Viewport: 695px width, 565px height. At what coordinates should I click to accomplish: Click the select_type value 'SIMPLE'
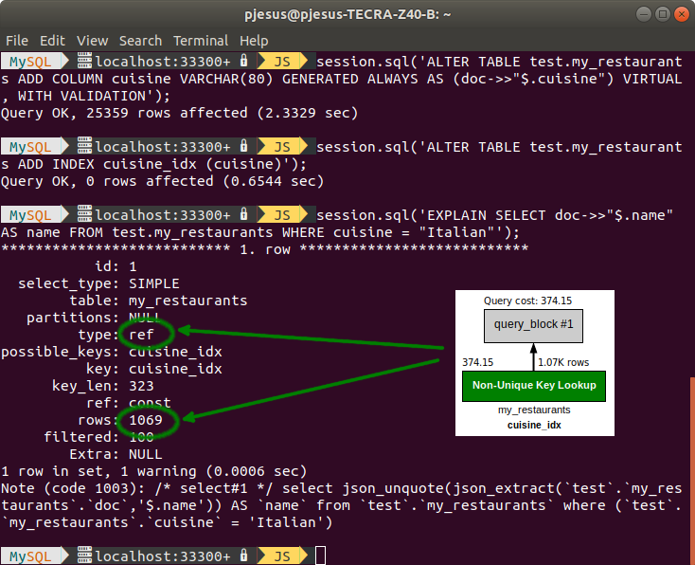[x=154, y=283]
